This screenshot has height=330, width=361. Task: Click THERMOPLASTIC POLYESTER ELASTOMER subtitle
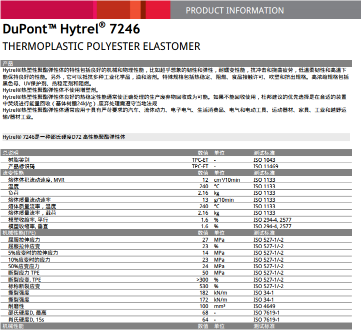tap(101, 46)
